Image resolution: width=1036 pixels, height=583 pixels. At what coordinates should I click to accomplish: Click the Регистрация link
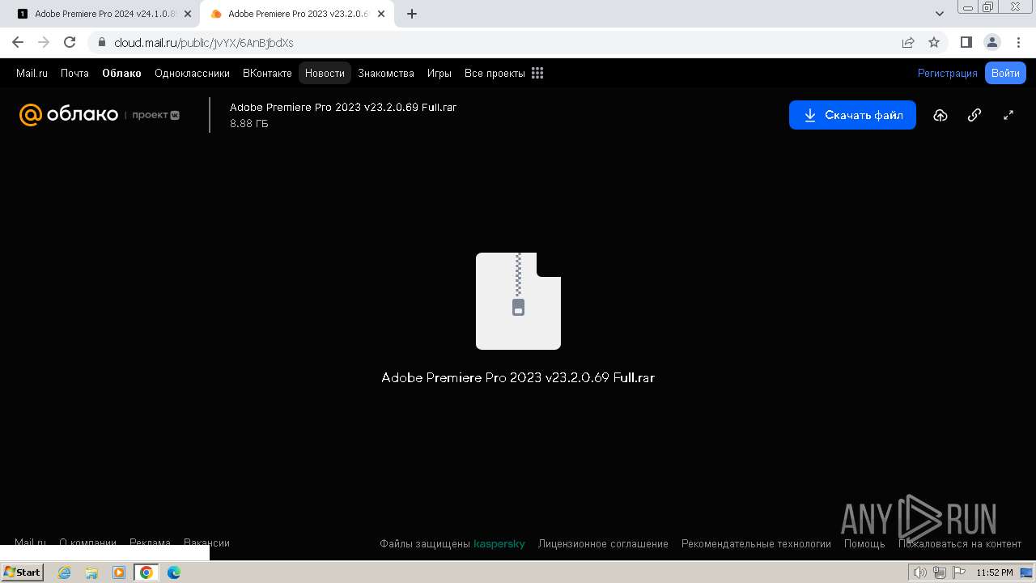tap(947, 73)
